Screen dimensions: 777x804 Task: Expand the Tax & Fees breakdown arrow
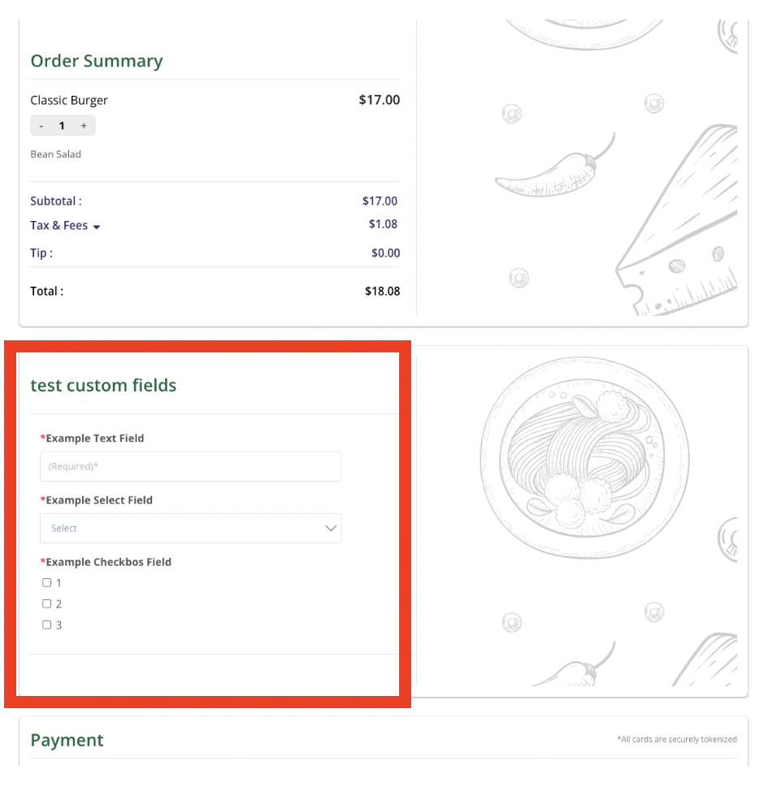[97, 227]
